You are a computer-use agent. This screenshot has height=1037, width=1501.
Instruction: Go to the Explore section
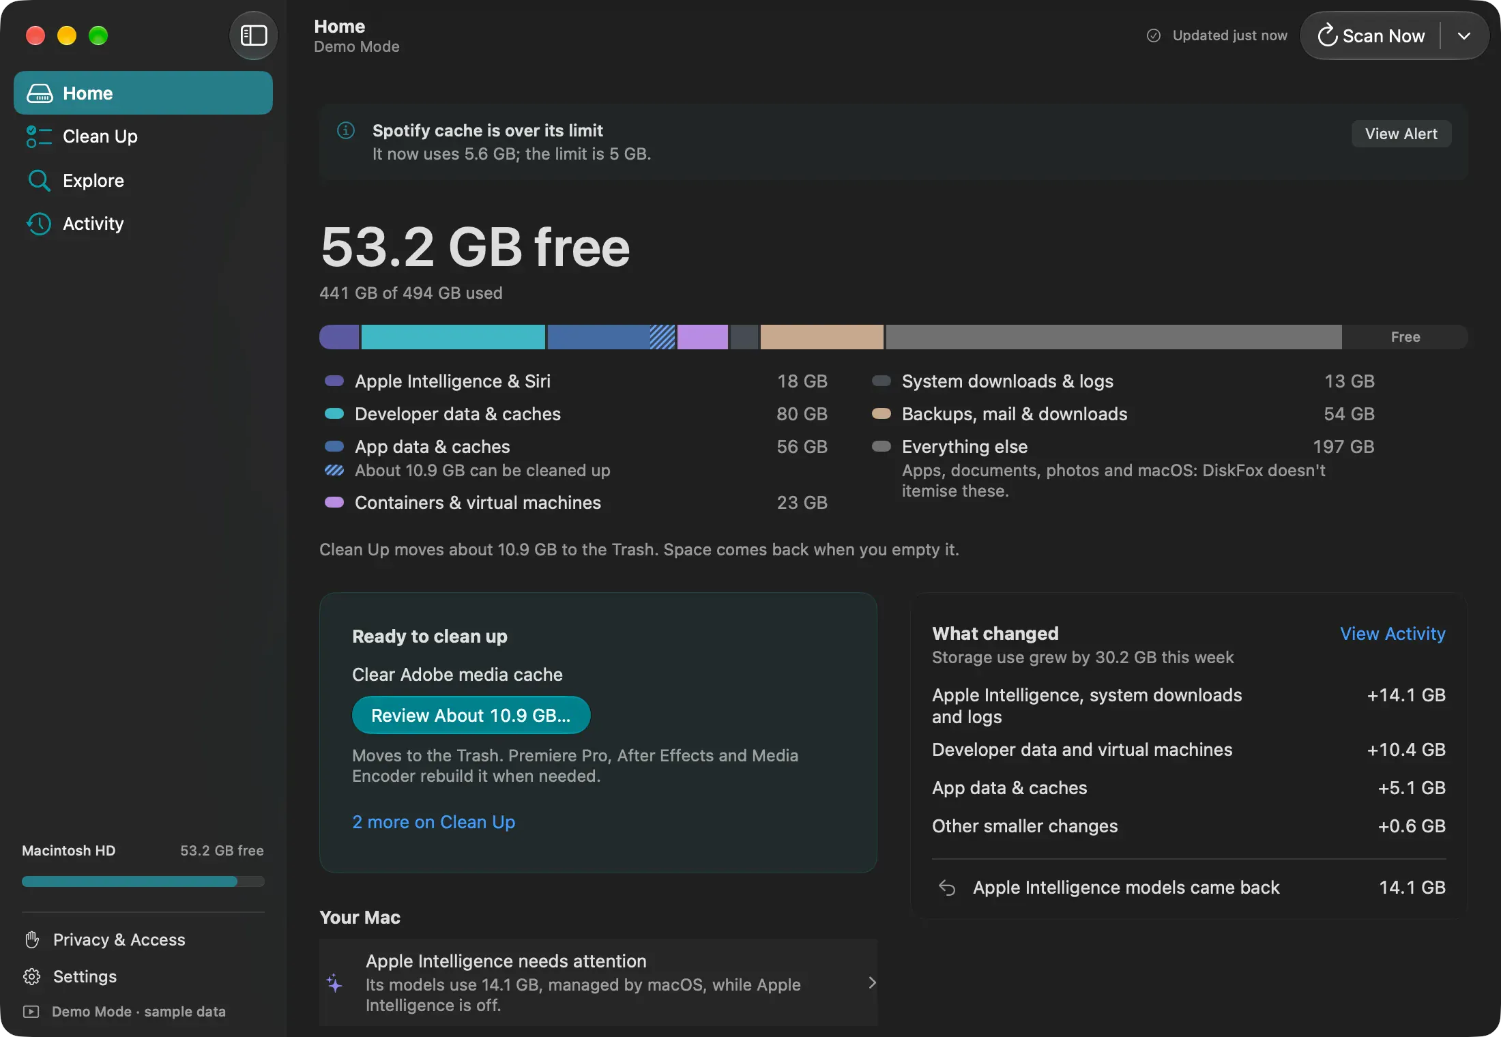tap(143, 181)
